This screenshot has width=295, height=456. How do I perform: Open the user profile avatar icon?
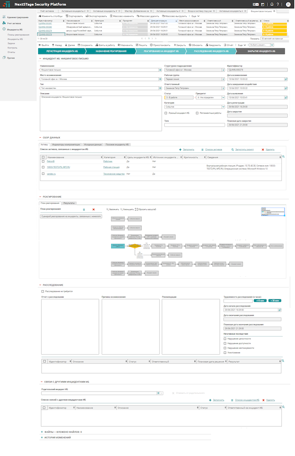pos(288,5)
